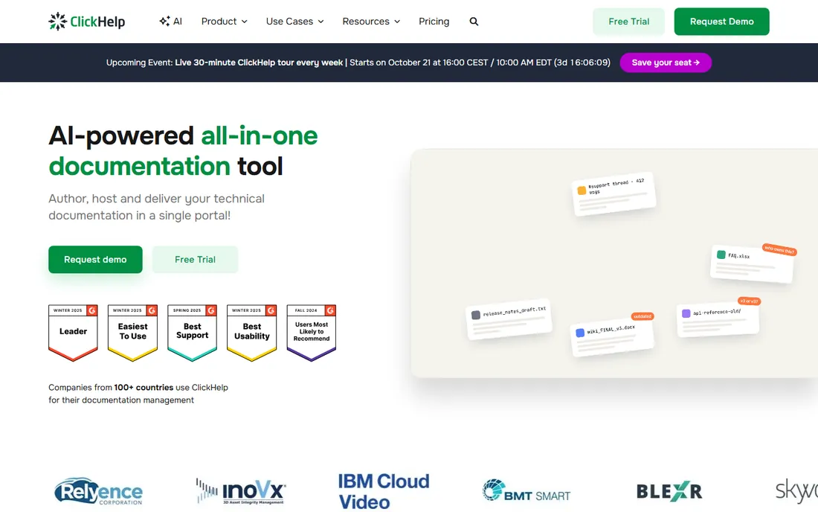Click the api-reference-old card
Image resolution: width=818 pixels, height=512 pixels.
click(718, 319)
